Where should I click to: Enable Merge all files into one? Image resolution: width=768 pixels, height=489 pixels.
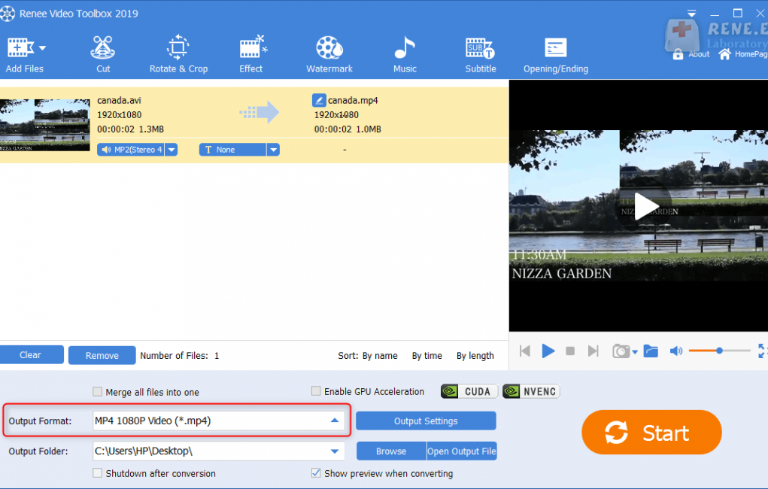coord(97,392)
